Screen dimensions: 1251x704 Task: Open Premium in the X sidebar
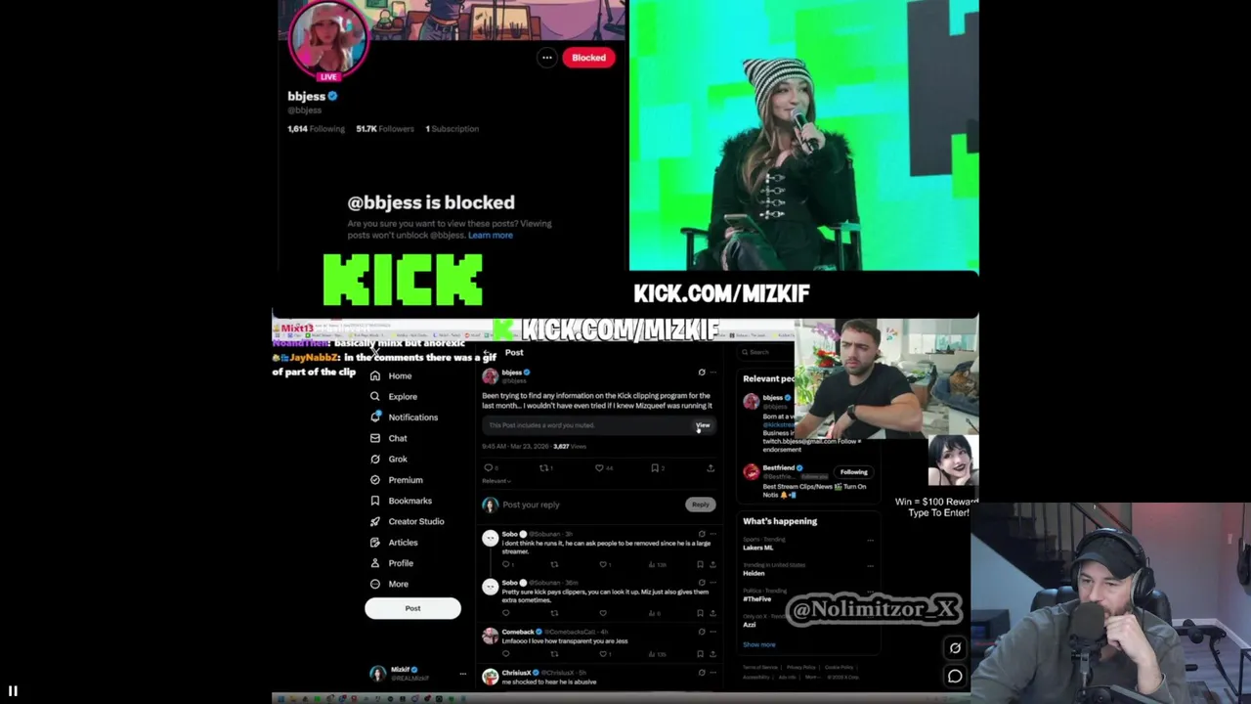396,480
